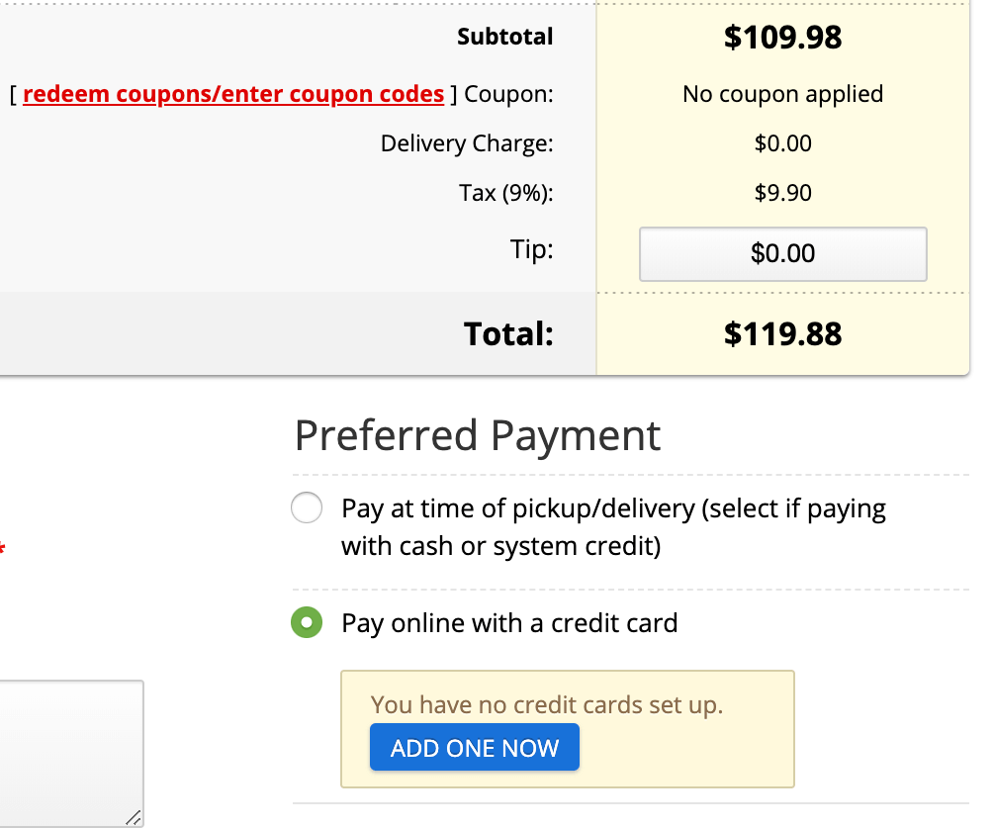Click the no credit cards set up message
This screenshot has height=828, width=994.
point(547,705)
